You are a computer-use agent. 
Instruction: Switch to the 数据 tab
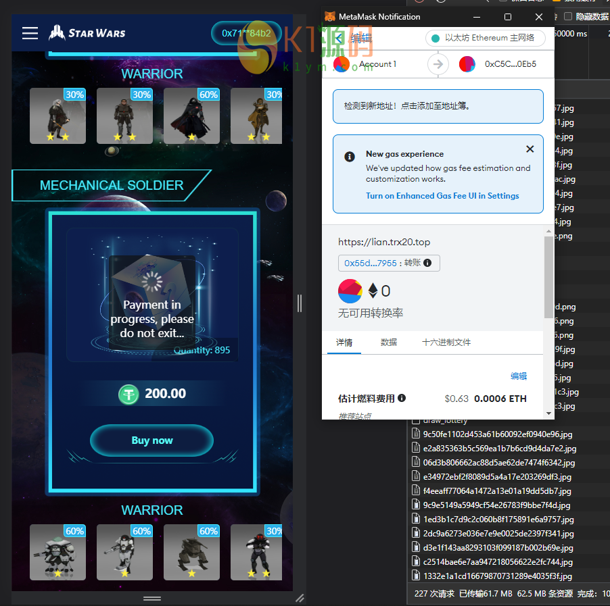(389, 343)
